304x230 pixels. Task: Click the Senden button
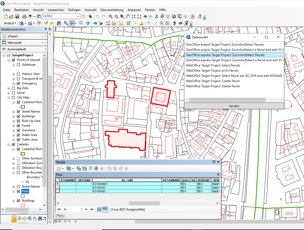234,106
